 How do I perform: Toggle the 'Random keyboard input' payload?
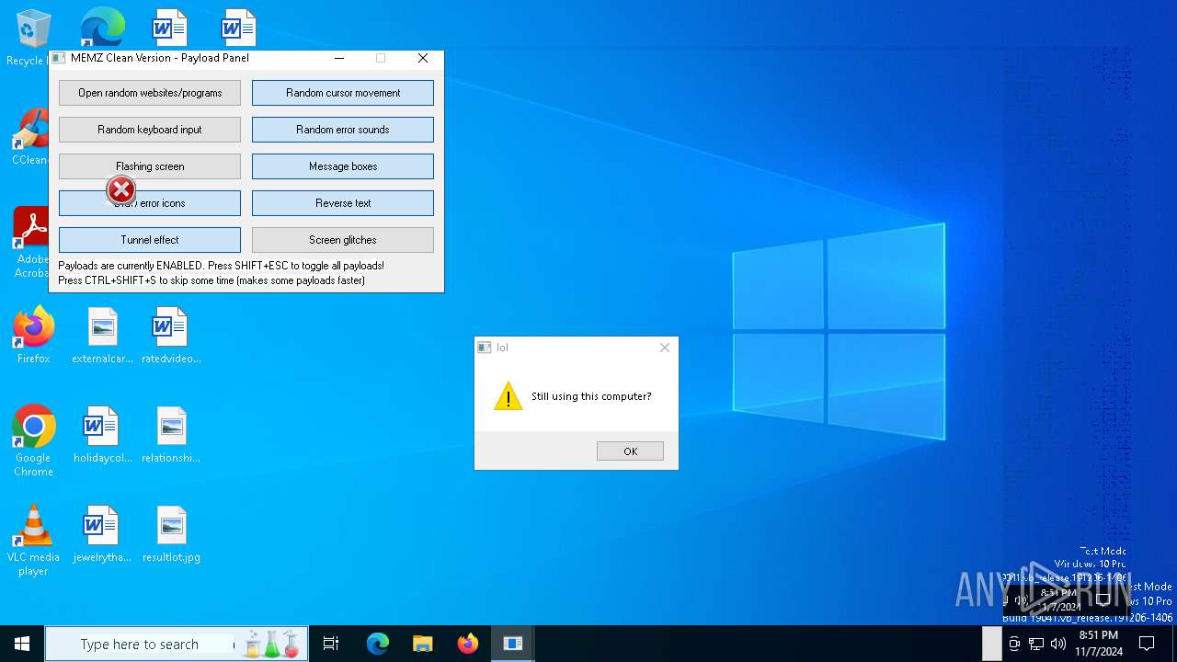tap(150, 130)
